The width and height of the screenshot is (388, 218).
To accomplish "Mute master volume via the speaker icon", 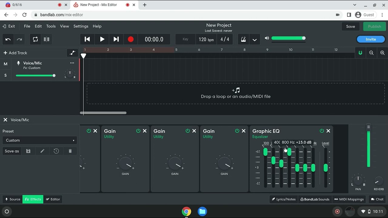I will click(x=267, y=38).
